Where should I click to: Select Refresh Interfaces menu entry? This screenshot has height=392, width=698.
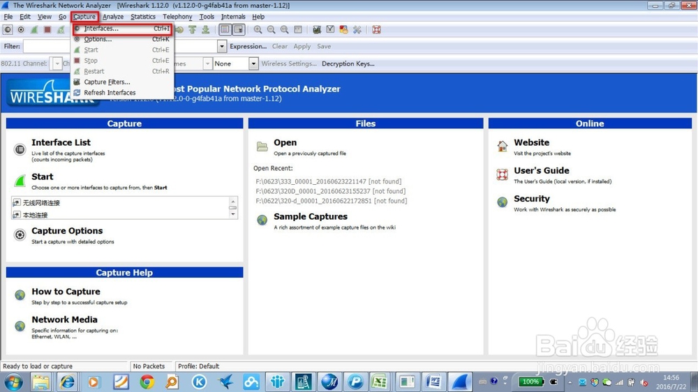[x=122, y=93]
